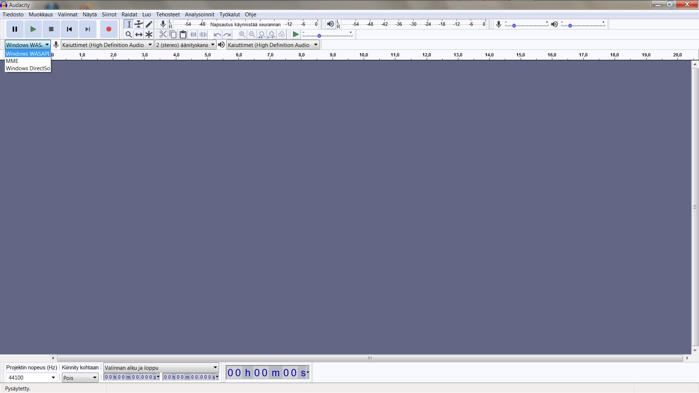Click the Pause transport button
The width and height of the screenshot is (699, 393).
pyautogui.click(x=15, y=29)
